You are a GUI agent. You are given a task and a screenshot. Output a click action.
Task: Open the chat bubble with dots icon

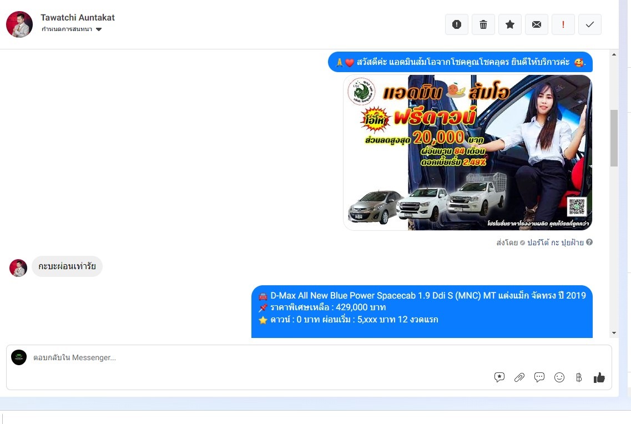pyautogui.click(x=539, y=377)
